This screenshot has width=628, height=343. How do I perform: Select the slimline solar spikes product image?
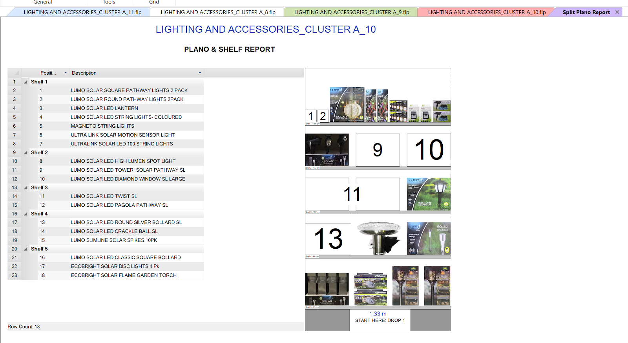429,238
